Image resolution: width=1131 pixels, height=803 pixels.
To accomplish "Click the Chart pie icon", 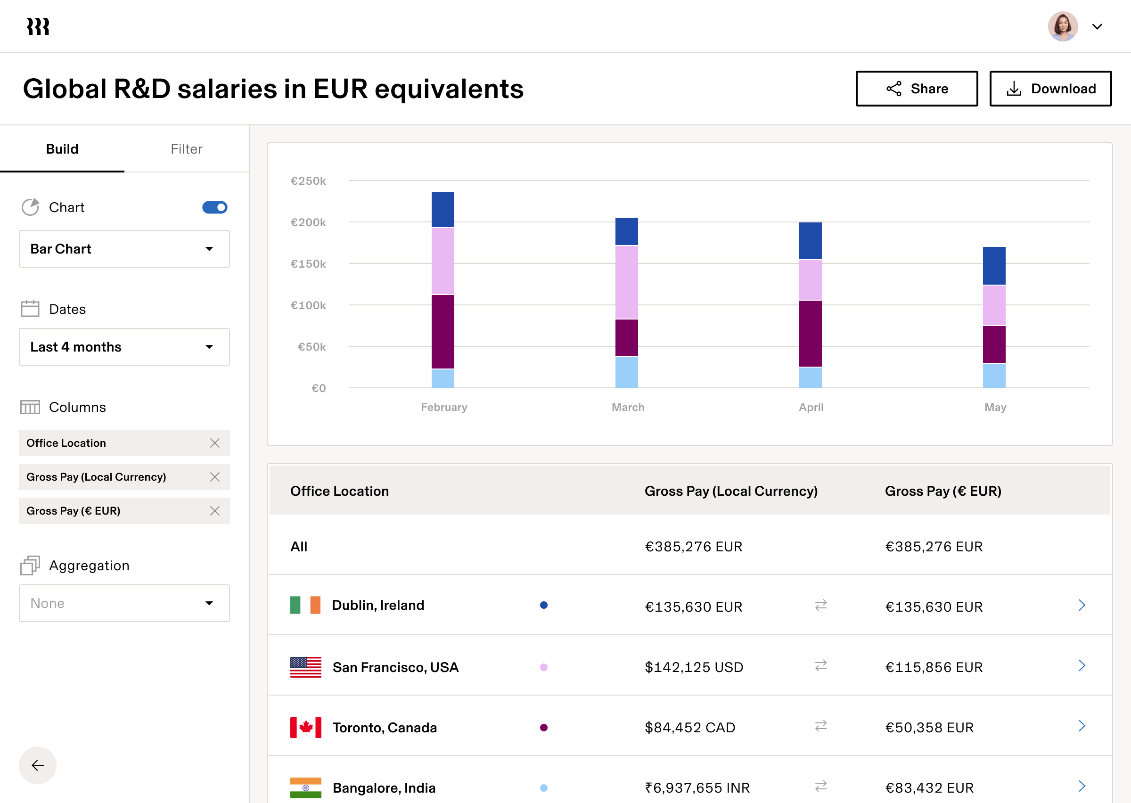I will point(30,207).
